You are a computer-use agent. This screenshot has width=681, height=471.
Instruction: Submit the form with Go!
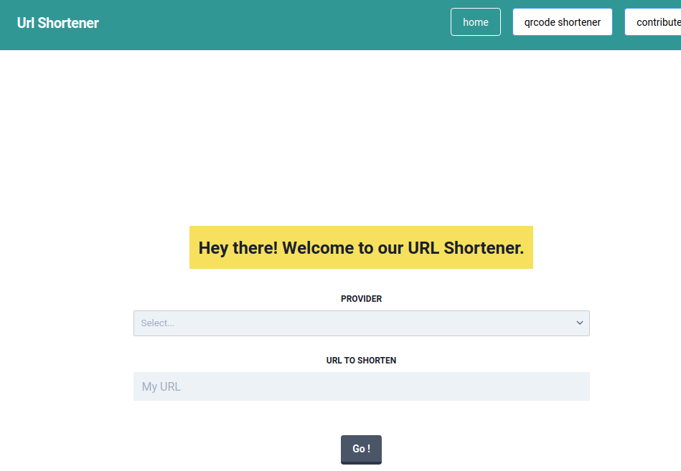pos(361,449)
